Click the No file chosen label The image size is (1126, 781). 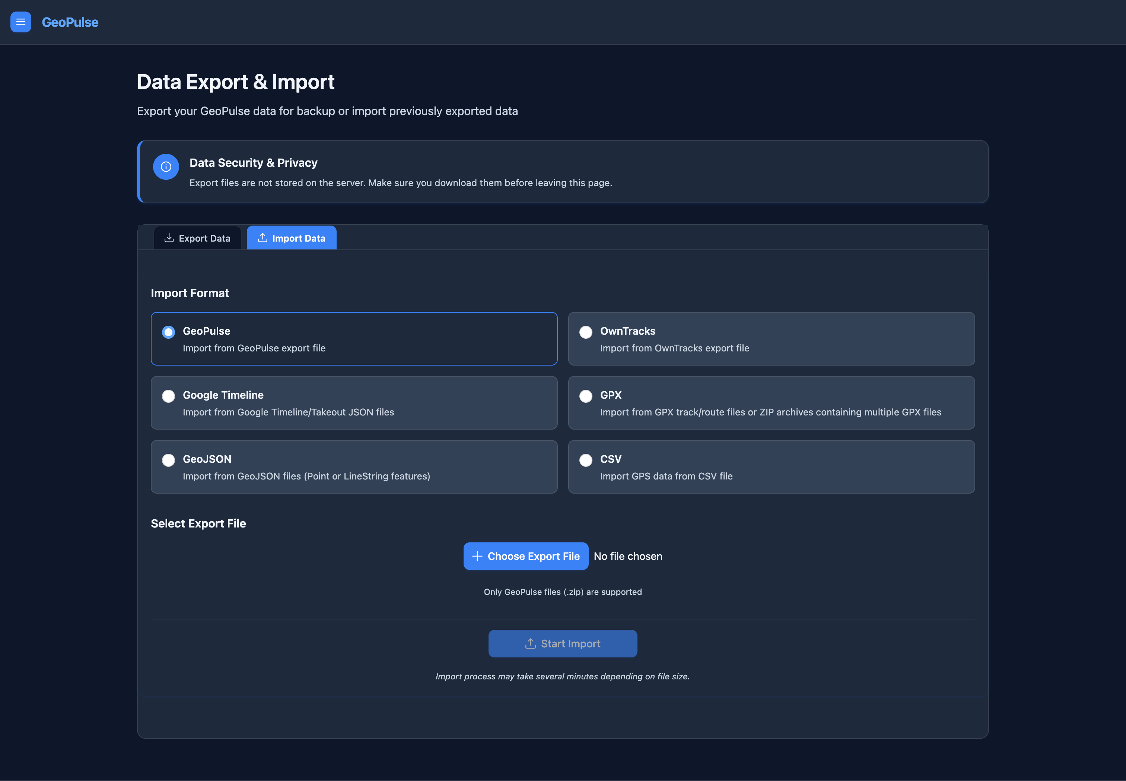[628, 556]
